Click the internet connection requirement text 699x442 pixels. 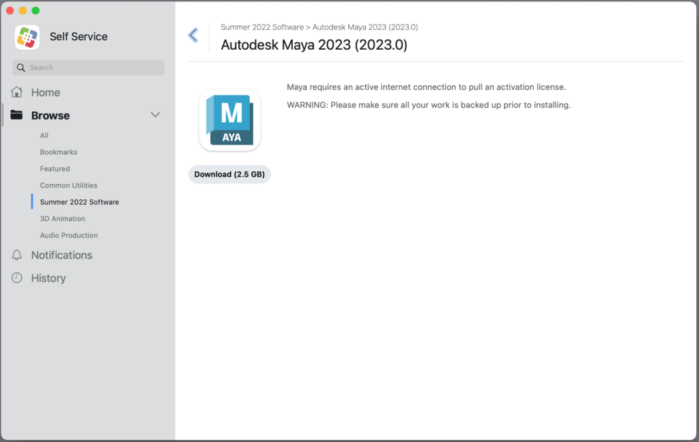coord(426,87)
